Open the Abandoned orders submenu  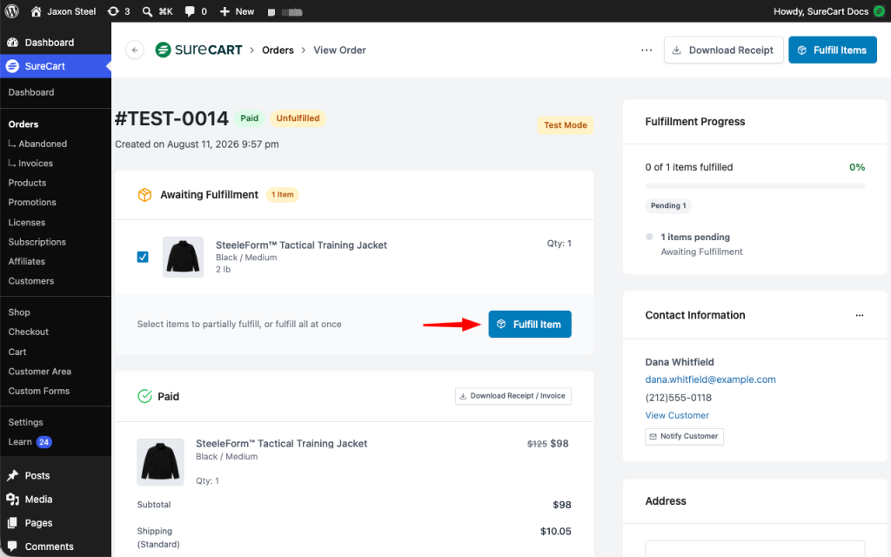coord(43,144)
